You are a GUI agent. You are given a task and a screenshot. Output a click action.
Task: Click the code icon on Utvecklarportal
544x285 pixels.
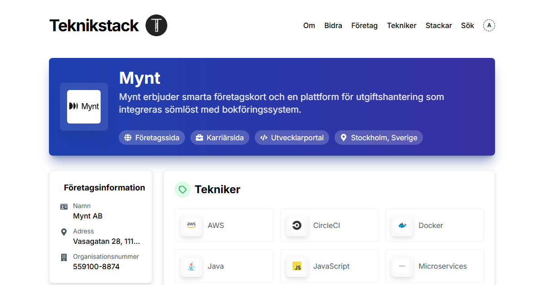[x=264, y=138]
